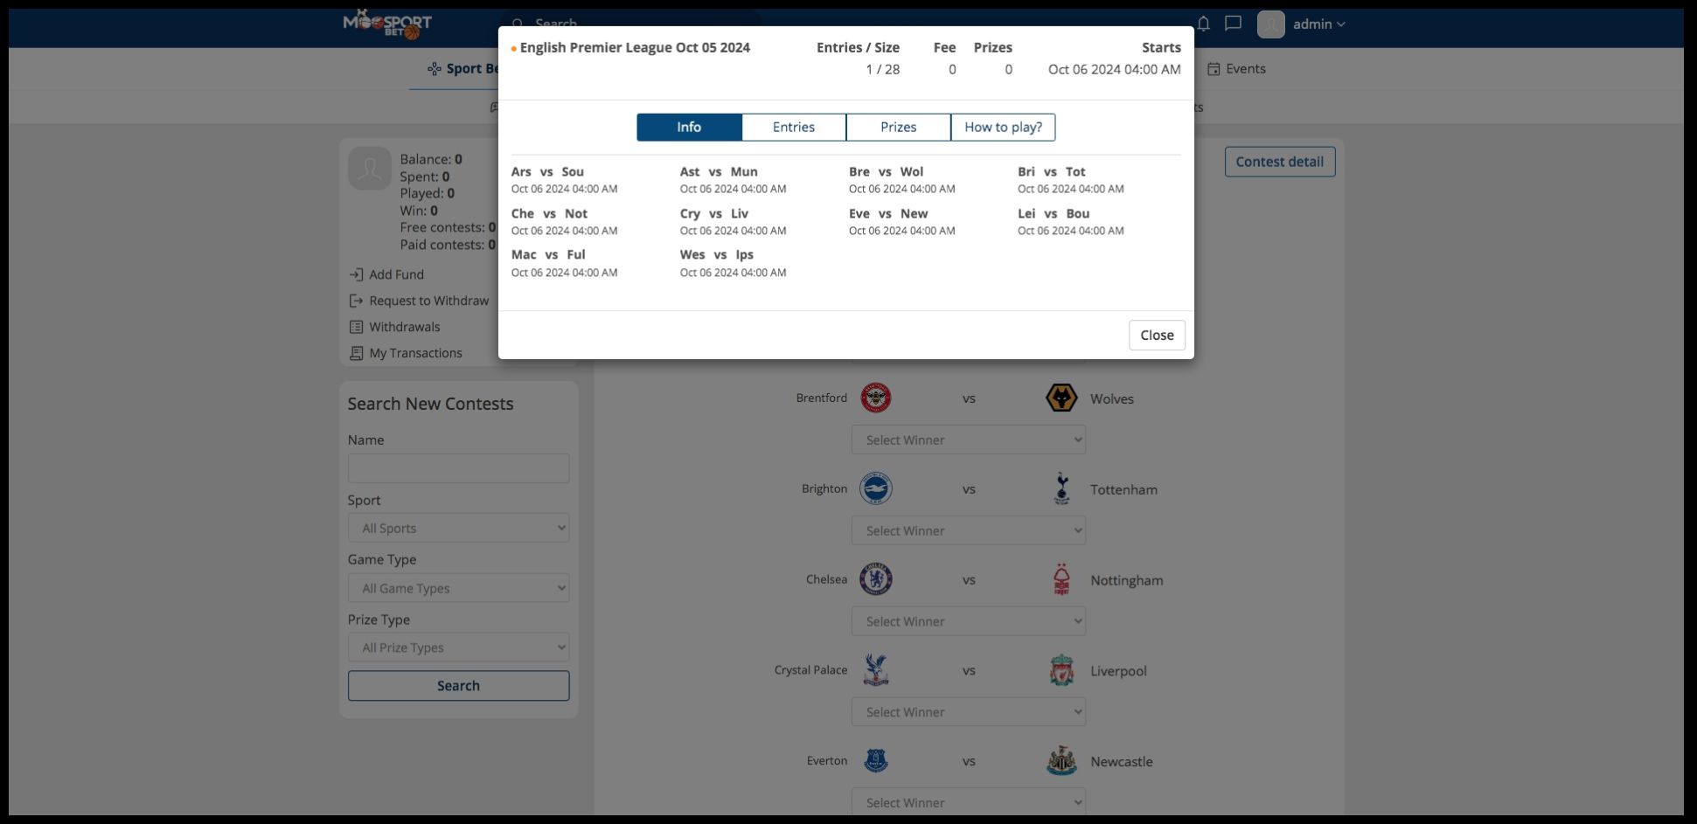This screenshot has height=824, width=1697.
Task: Click the Brighton club crest
Action: [875, 488]
